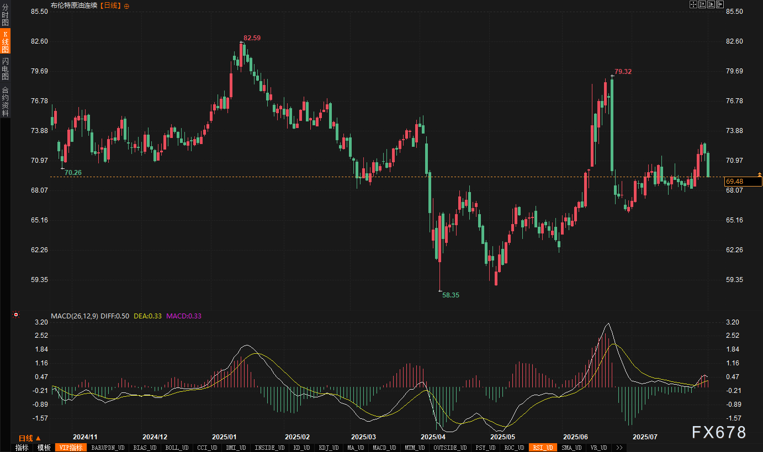This screenshot has height=452, width=763.
Task: Click the orange arrow marker above 69.48 price
Action: 760,174
